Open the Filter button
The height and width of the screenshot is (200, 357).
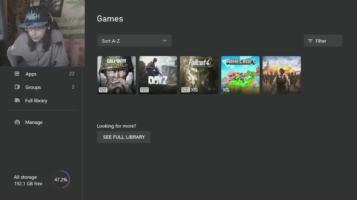point(323,41)
